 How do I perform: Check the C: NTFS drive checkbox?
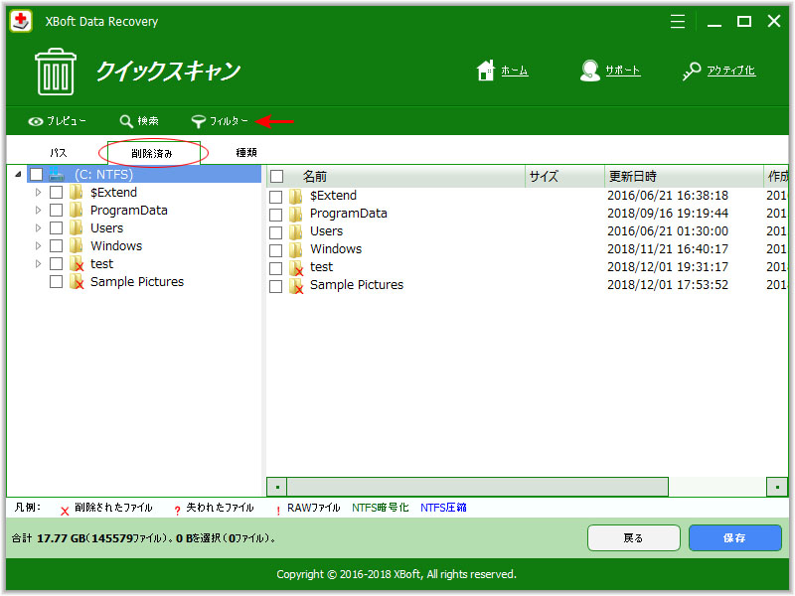(37, 175)
